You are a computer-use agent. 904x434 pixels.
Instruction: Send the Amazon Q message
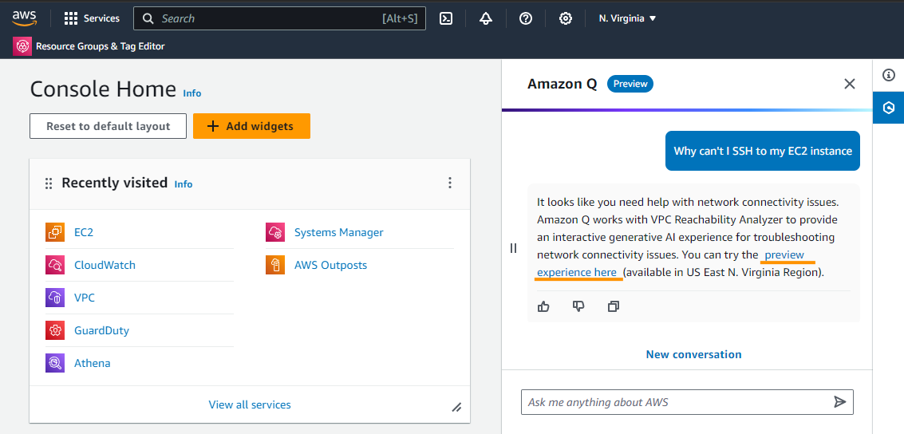tap(839, 402)
